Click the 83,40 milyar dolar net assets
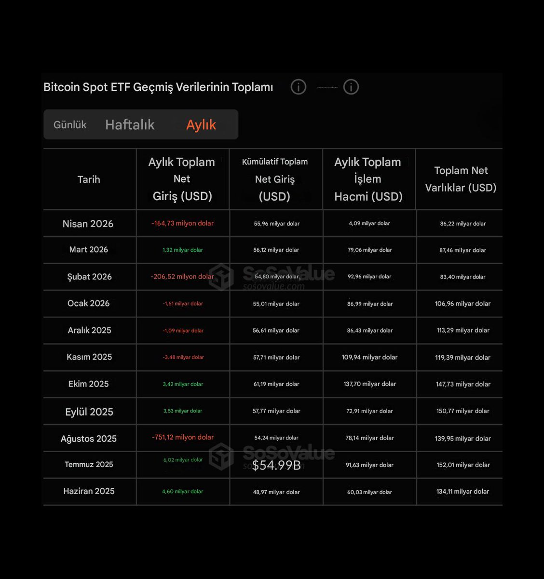The height and width of the screenshot is (579, 544). [x=462, y=277]
